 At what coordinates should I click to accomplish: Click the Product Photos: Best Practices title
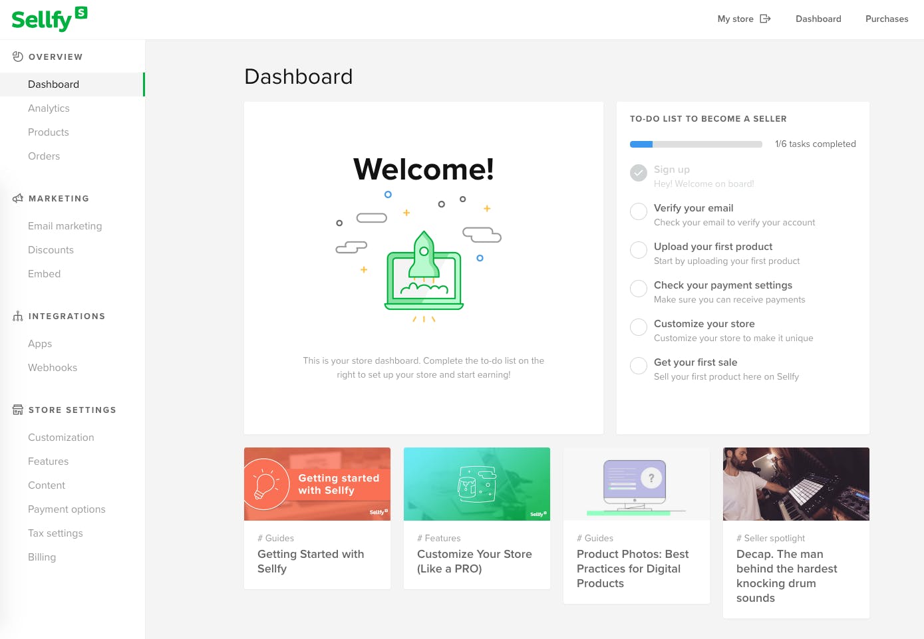pos(633,569)
